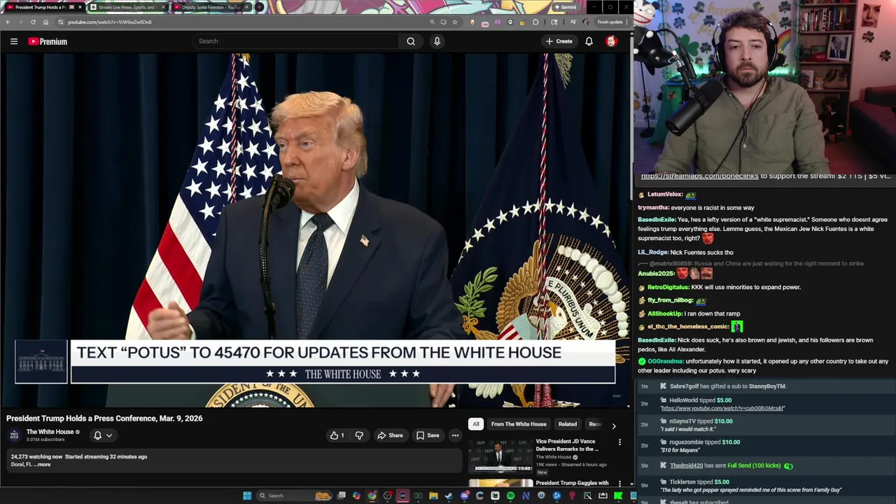Select the Related chip
The image size is (896, 504).
tap(568, 424)
